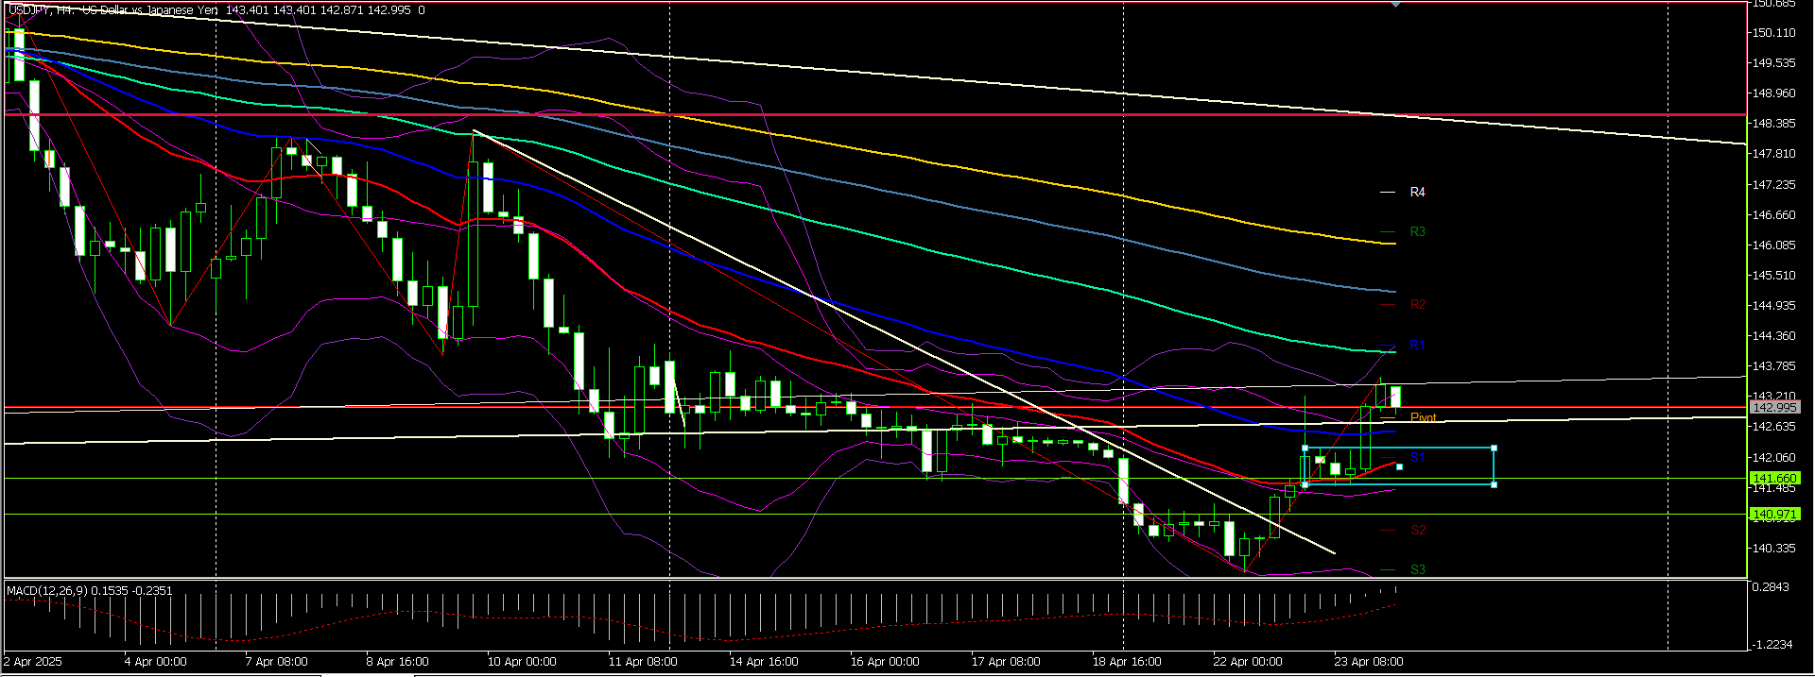Viewport: 1815px width, 677px height.
Task: Click the green R3 resistance label
Action: [x=1417, y=232]
